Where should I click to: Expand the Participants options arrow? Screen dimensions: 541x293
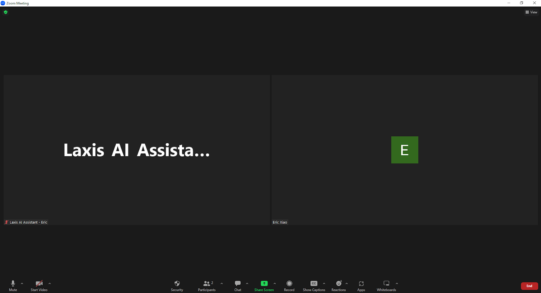pos(221,284)
